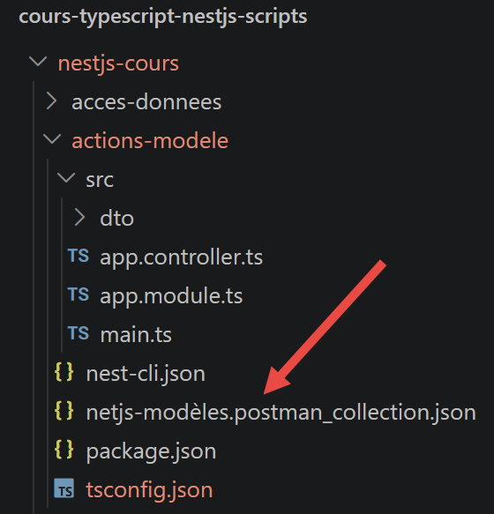Select package.json in the explorer
Screen dimensions: 494x514
(x=151, y=451)
